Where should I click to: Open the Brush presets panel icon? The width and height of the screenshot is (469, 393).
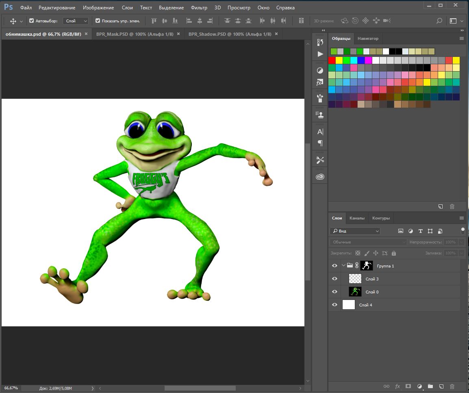pos(320,98)
